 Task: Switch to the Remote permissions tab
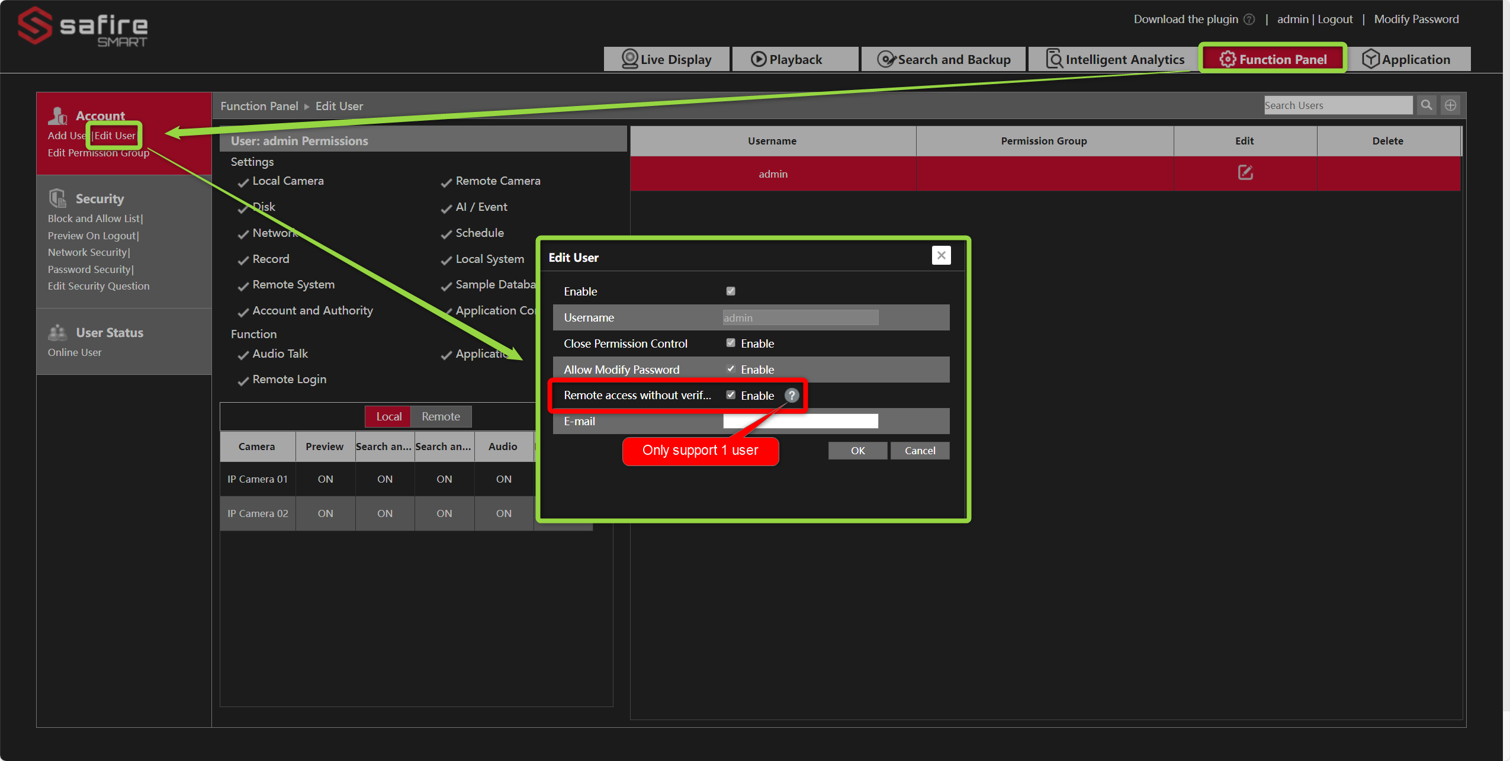coord(441,416)
